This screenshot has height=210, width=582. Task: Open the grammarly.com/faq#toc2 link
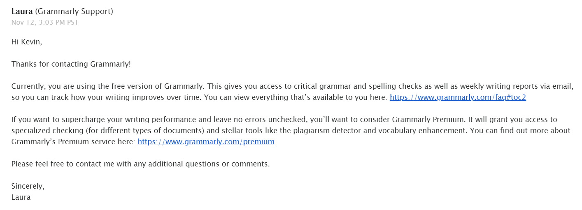click(x=458, y=97)
